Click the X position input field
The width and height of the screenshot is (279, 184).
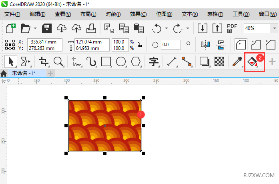[44, 42]
